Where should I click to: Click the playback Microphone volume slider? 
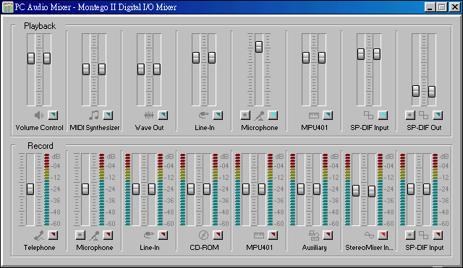[x=259, y=47]
